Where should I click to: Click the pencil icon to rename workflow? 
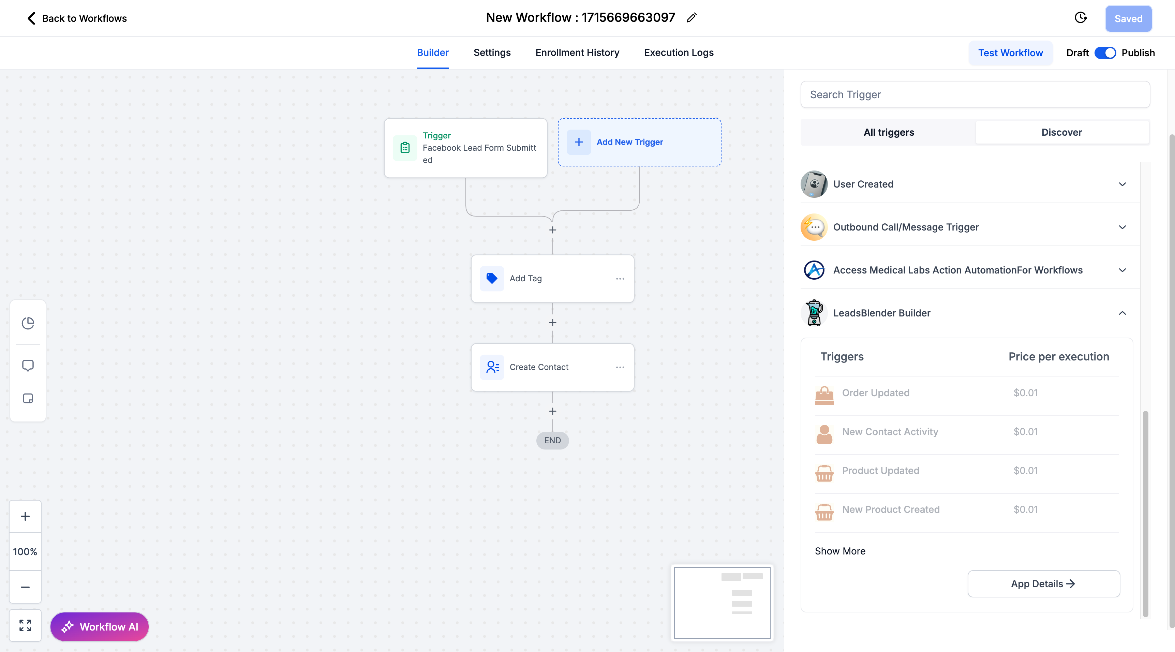point(691,18)
